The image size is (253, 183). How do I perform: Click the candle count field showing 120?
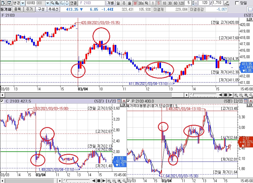click(x=204, y=3)
